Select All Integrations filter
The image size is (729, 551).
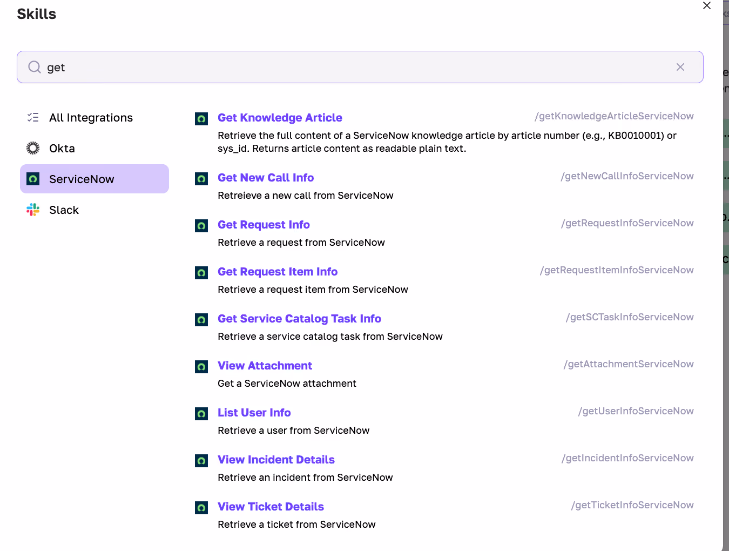pos(94,117)
